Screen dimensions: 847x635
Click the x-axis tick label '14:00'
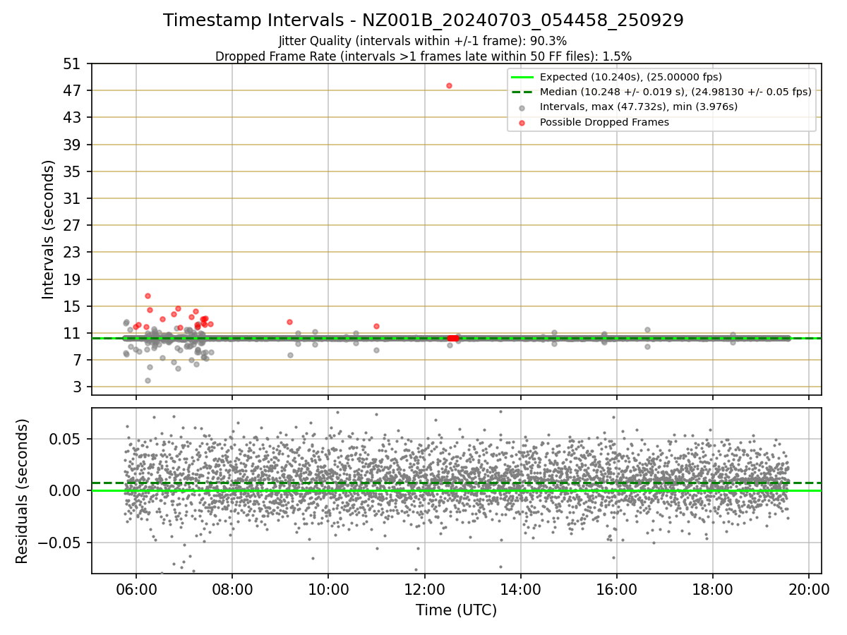(x=521, y=588)
